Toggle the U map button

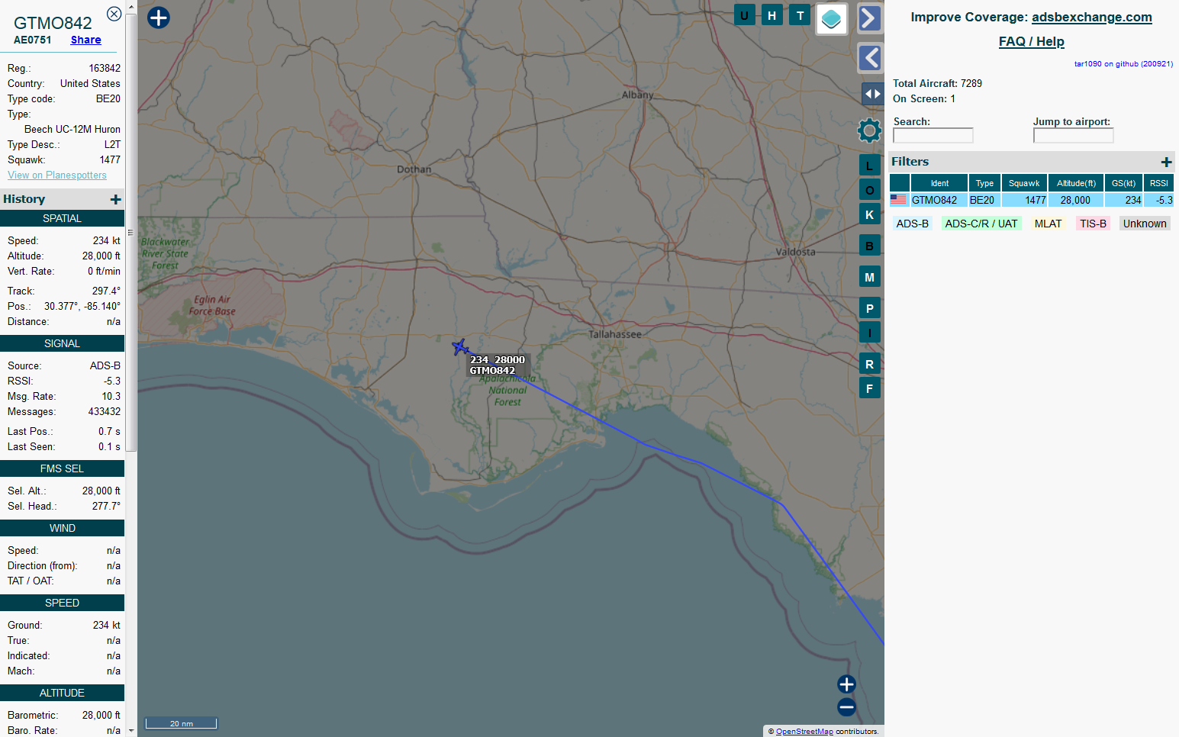point(744,15)
